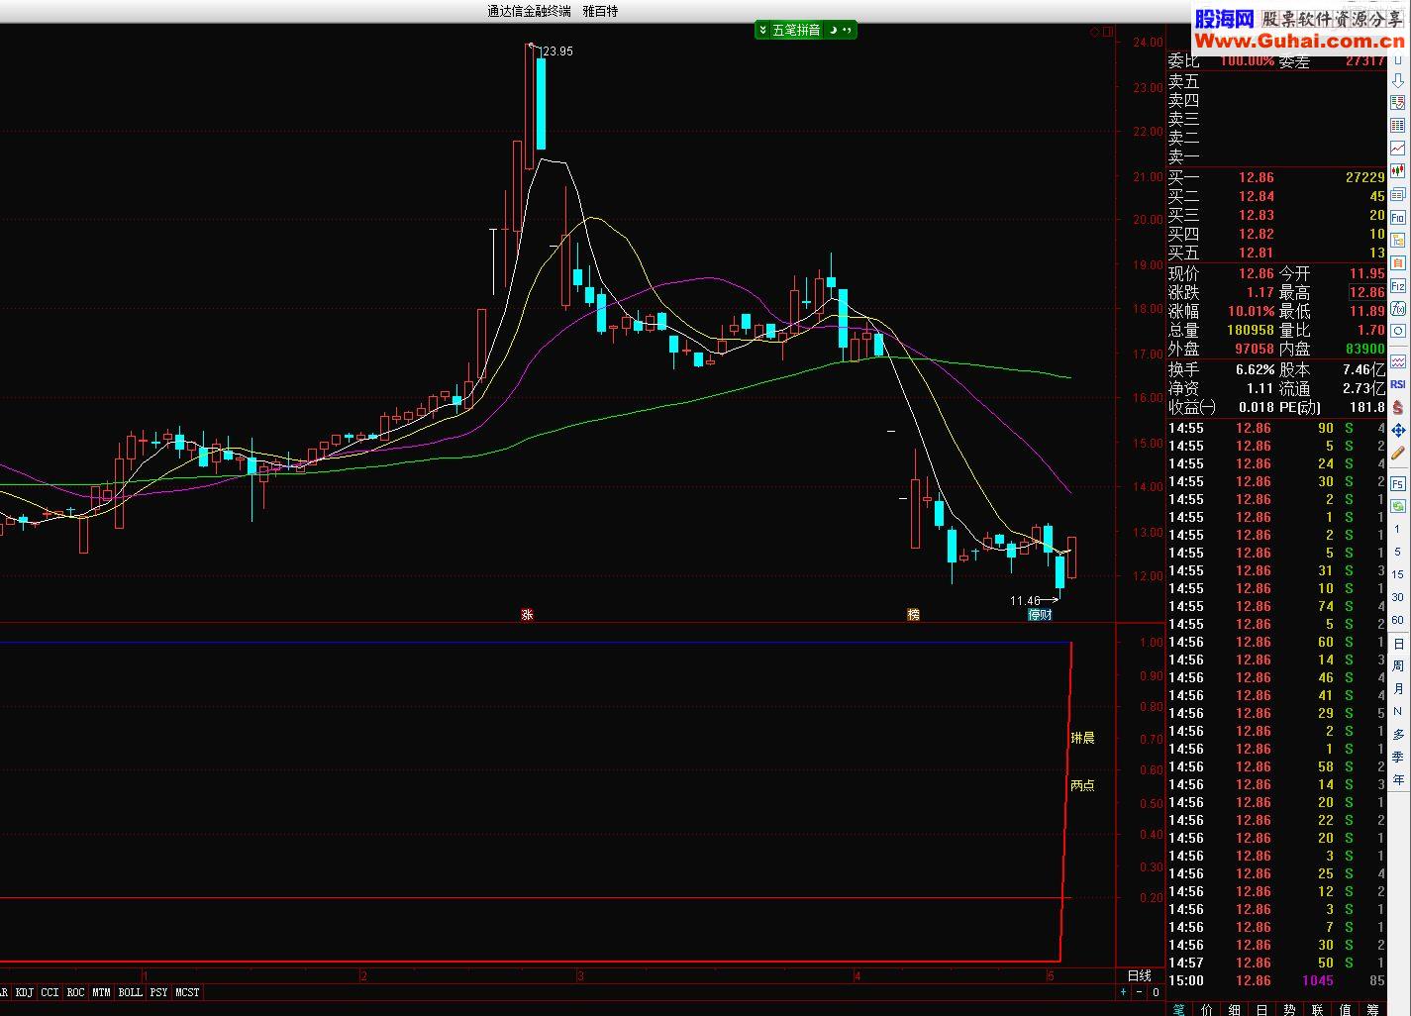Open the 价 price distribution tab
This screenshot has height=1016, width=1411.
pyautogui.click(x=1207, y=1009)
